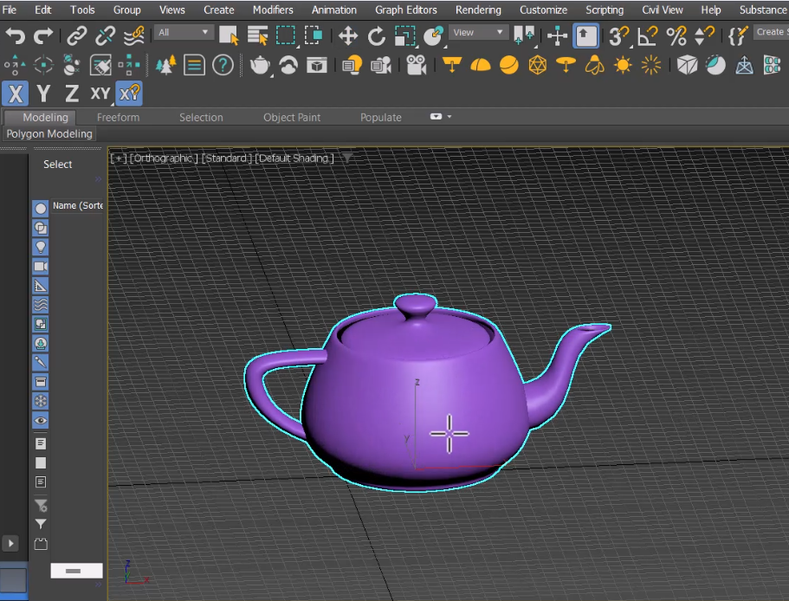Pick the Select and Scale tool
789x601 pixels.
pos(404,36)
